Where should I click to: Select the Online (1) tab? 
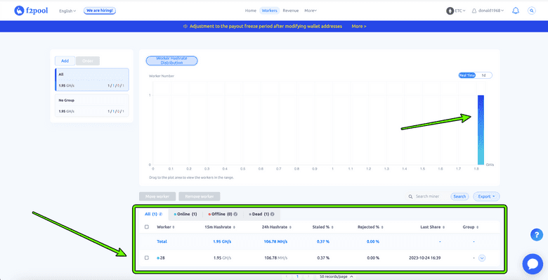point(185,214)
